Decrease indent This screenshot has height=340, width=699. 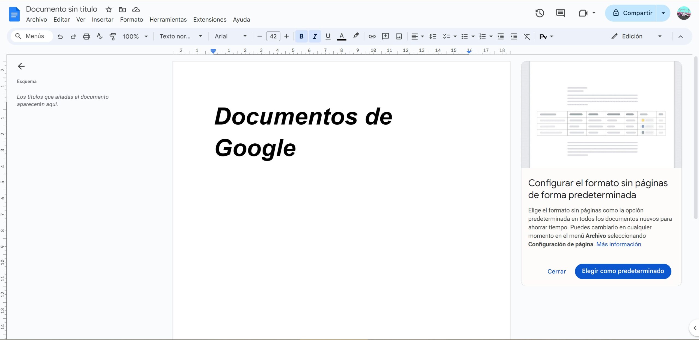coord(500,36)
